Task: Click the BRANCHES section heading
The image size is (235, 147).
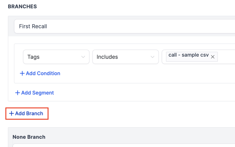Action: [x=22, y=6]
